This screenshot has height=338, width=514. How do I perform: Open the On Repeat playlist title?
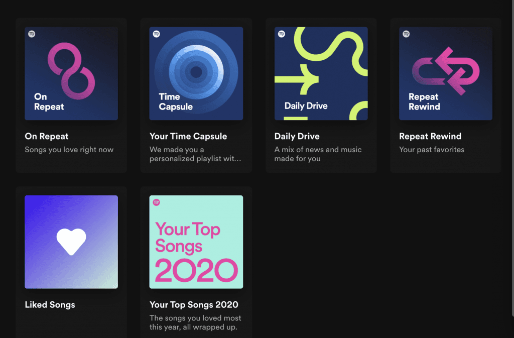[47, 136]
